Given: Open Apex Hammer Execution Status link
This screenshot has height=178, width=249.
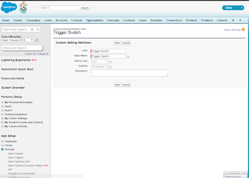Looking at the screenshot, I should pyautogui.click(x=25, y=166).
